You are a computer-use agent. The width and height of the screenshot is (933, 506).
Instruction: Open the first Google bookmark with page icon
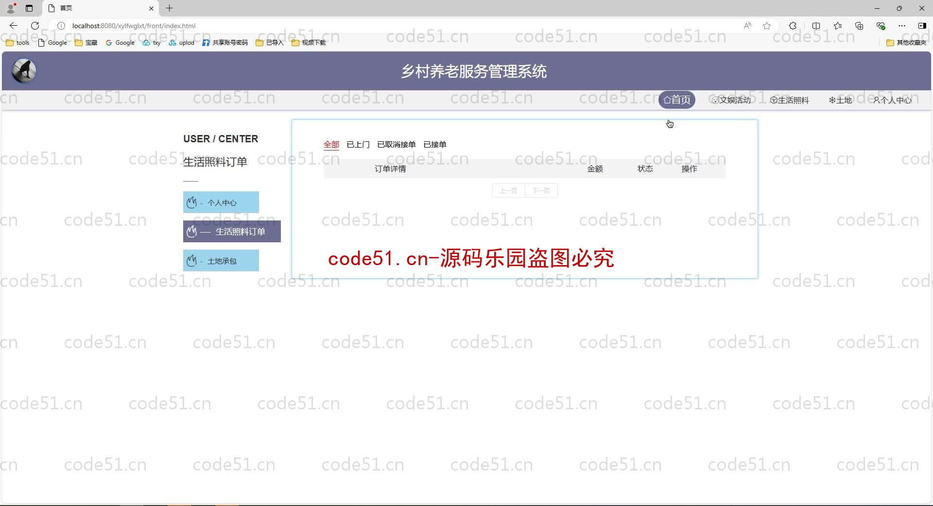click(52, 43)
